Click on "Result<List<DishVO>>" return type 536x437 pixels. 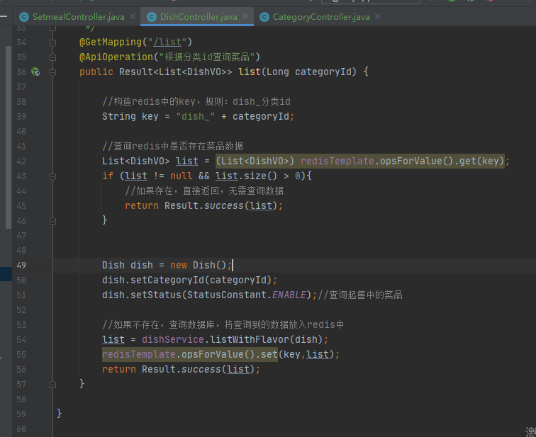pos(175,72)
